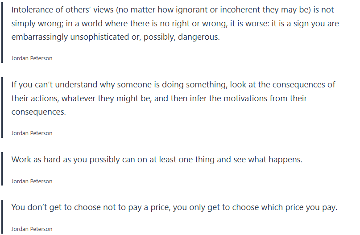The height and width of the screenshot is (235, 360).
Task: Select the quote "You don't get to choose"
Action: 174,207
